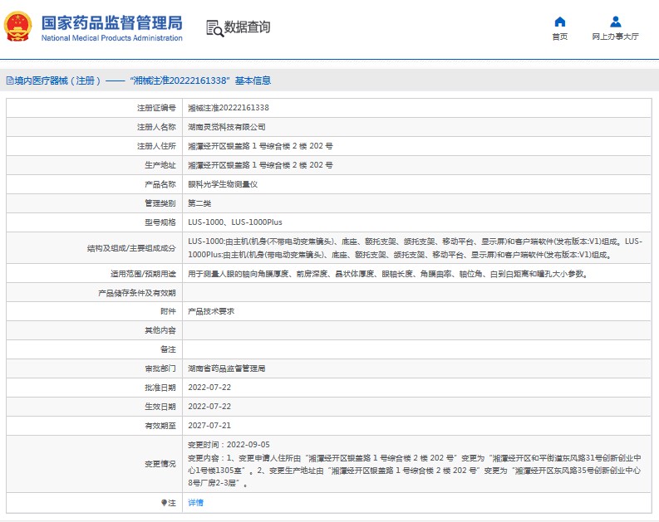Click the National Medical Products Administration text
This screenshot has width=659, height=522.
(111, 38)
